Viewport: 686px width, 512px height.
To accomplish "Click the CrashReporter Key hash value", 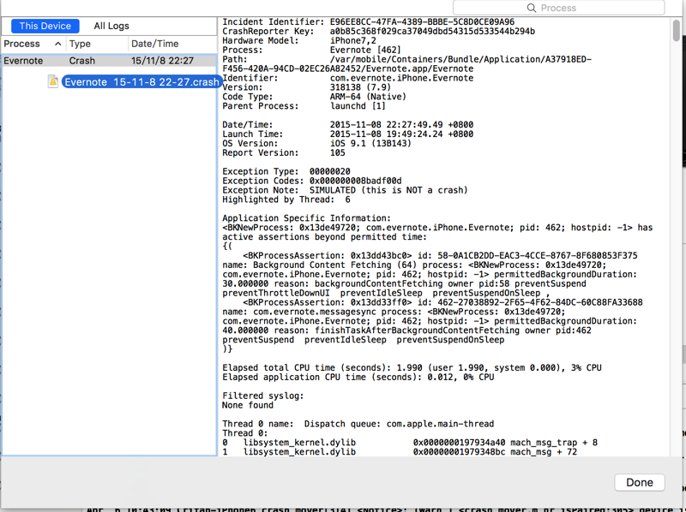I will tap(432, 32).
